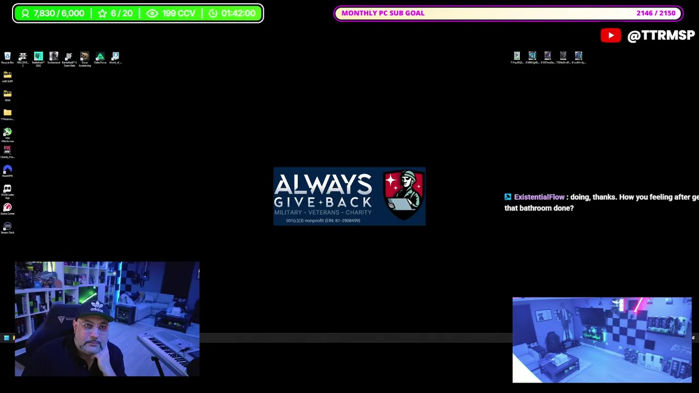This screenshot has height=393, width=699.
Task: Click the room overview camera feed
Action: [x=602, y=340]
